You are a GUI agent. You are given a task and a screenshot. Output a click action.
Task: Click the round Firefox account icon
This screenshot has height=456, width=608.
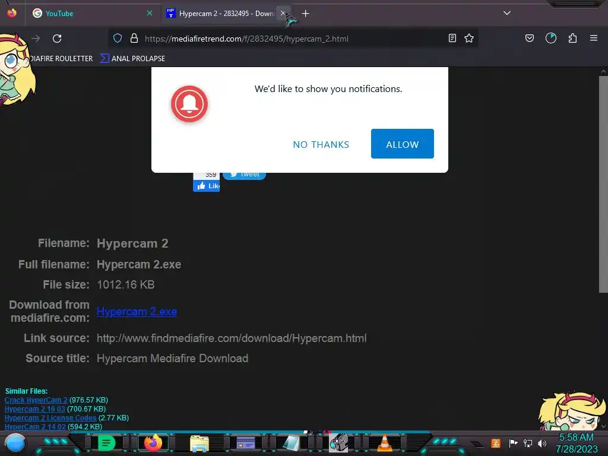click(551, 38)
